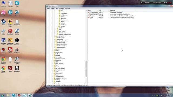Open the Favorites (Избранное) menu
Image resolution: width=173 pixels, height=97 pixels.
[61, 8]
